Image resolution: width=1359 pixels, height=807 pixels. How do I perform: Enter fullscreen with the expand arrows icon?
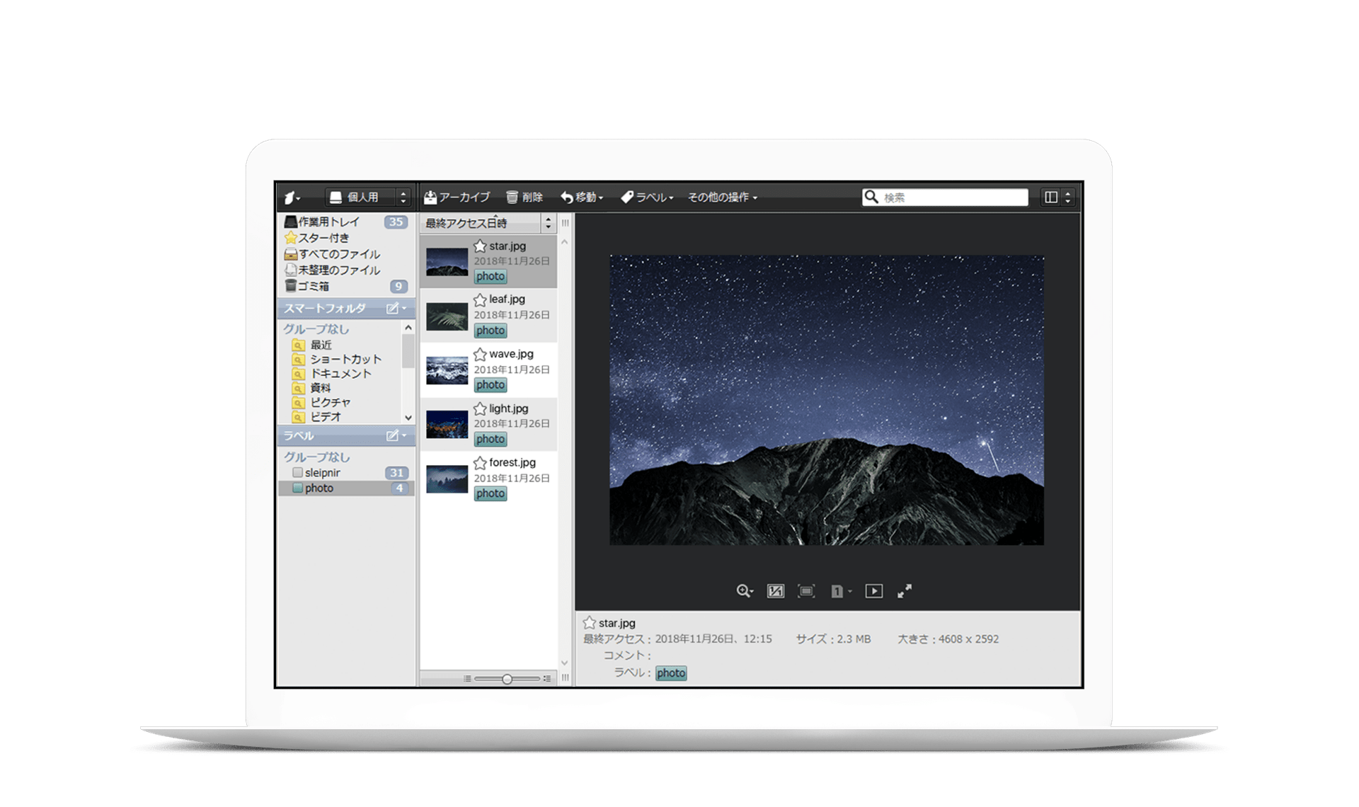(x=905, y=591)
